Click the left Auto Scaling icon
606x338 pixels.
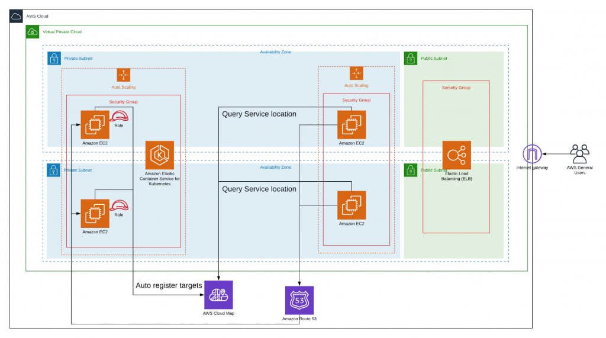[123, 75]
